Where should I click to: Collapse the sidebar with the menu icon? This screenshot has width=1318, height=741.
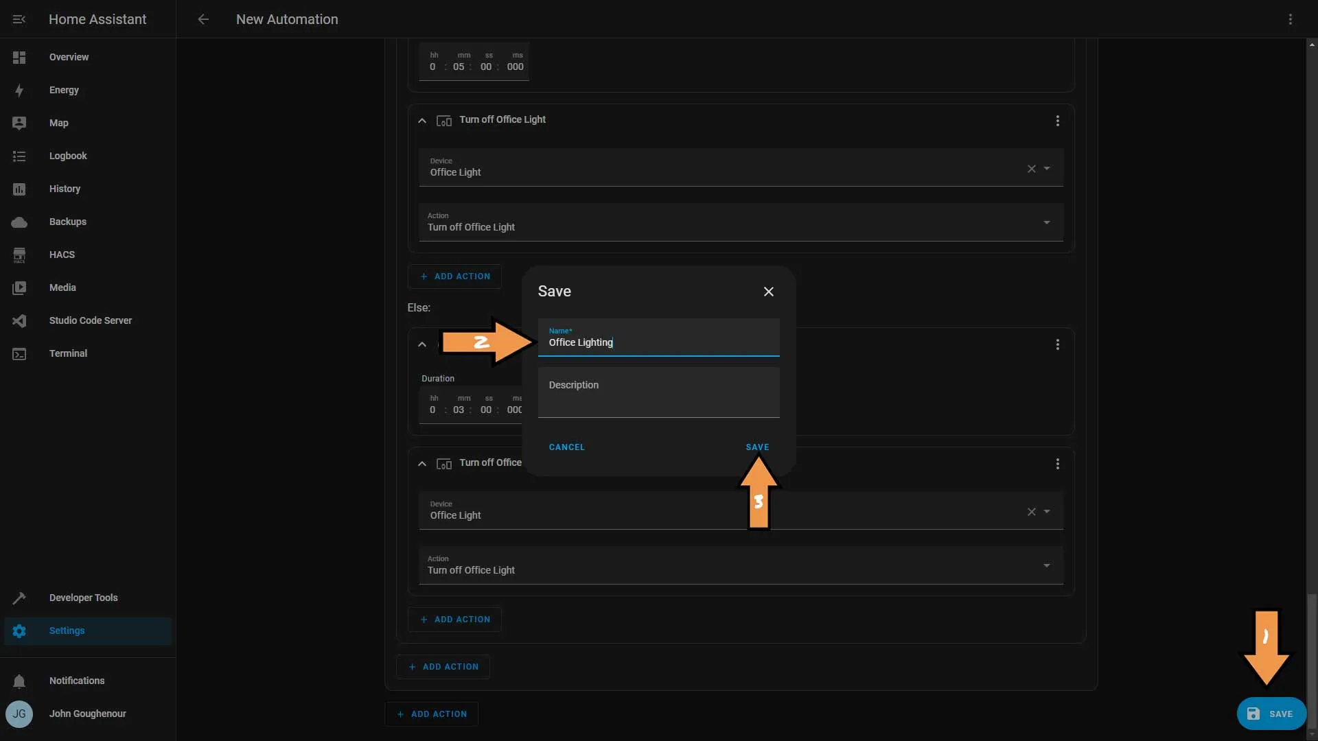19,19
